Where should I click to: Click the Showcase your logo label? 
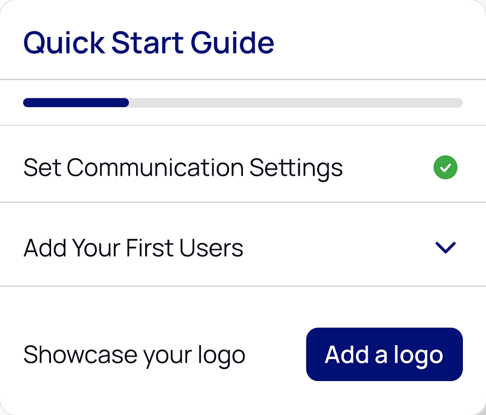[134, 355]
